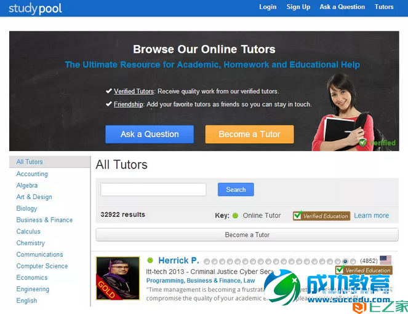Image resolution: width=408 pixels, height=314 pixels.
Task: Select Computer Science in the subject sidebar
Action: coord(42,266)
